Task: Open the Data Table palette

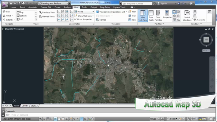Action: pyautogui.click(x=151, y=16)
